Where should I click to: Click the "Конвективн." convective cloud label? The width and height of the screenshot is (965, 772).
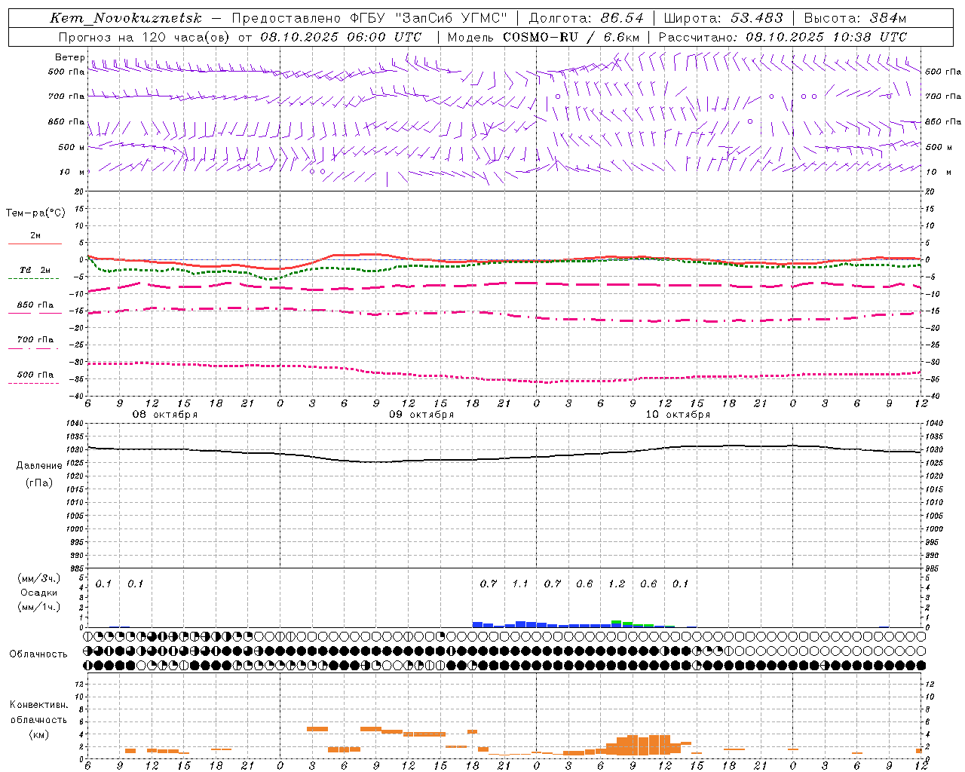coord(38,705)
